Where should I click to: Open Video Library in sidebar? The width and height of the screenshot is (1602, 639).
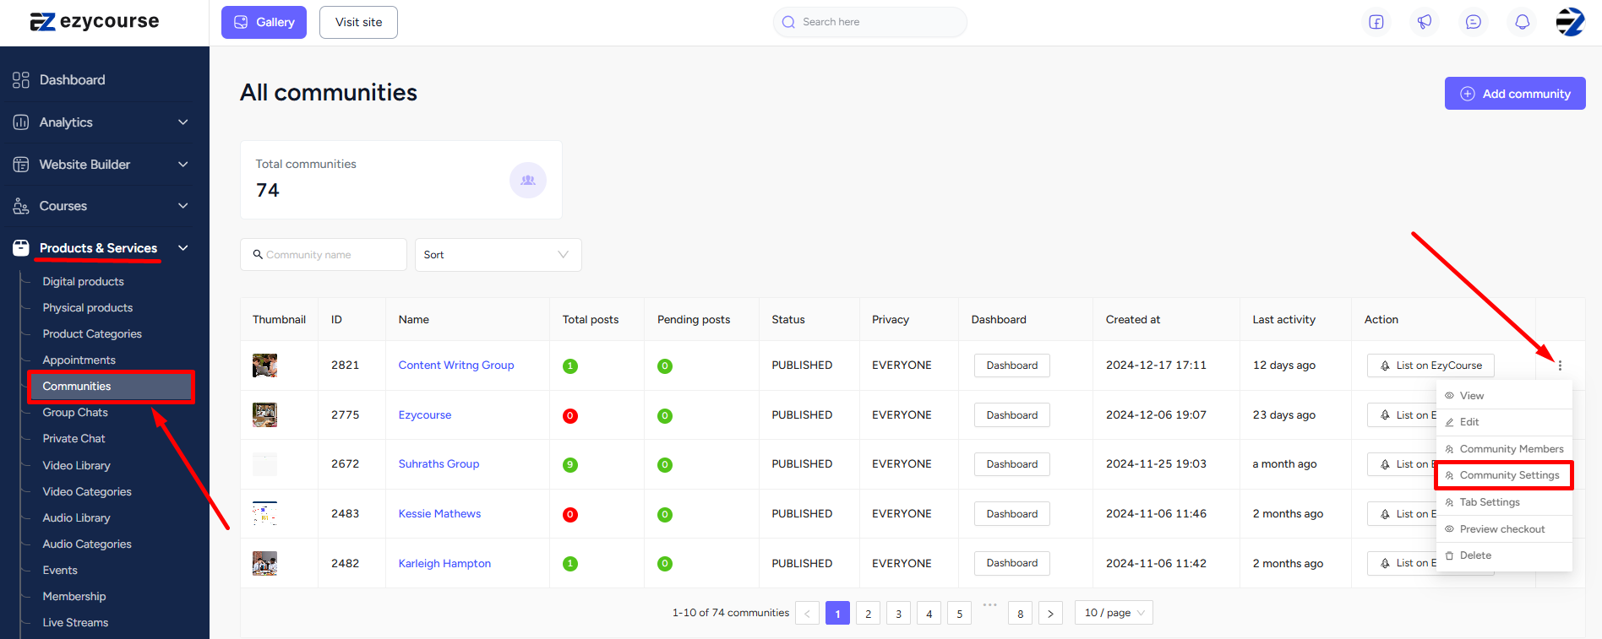(x=76, y=466)
